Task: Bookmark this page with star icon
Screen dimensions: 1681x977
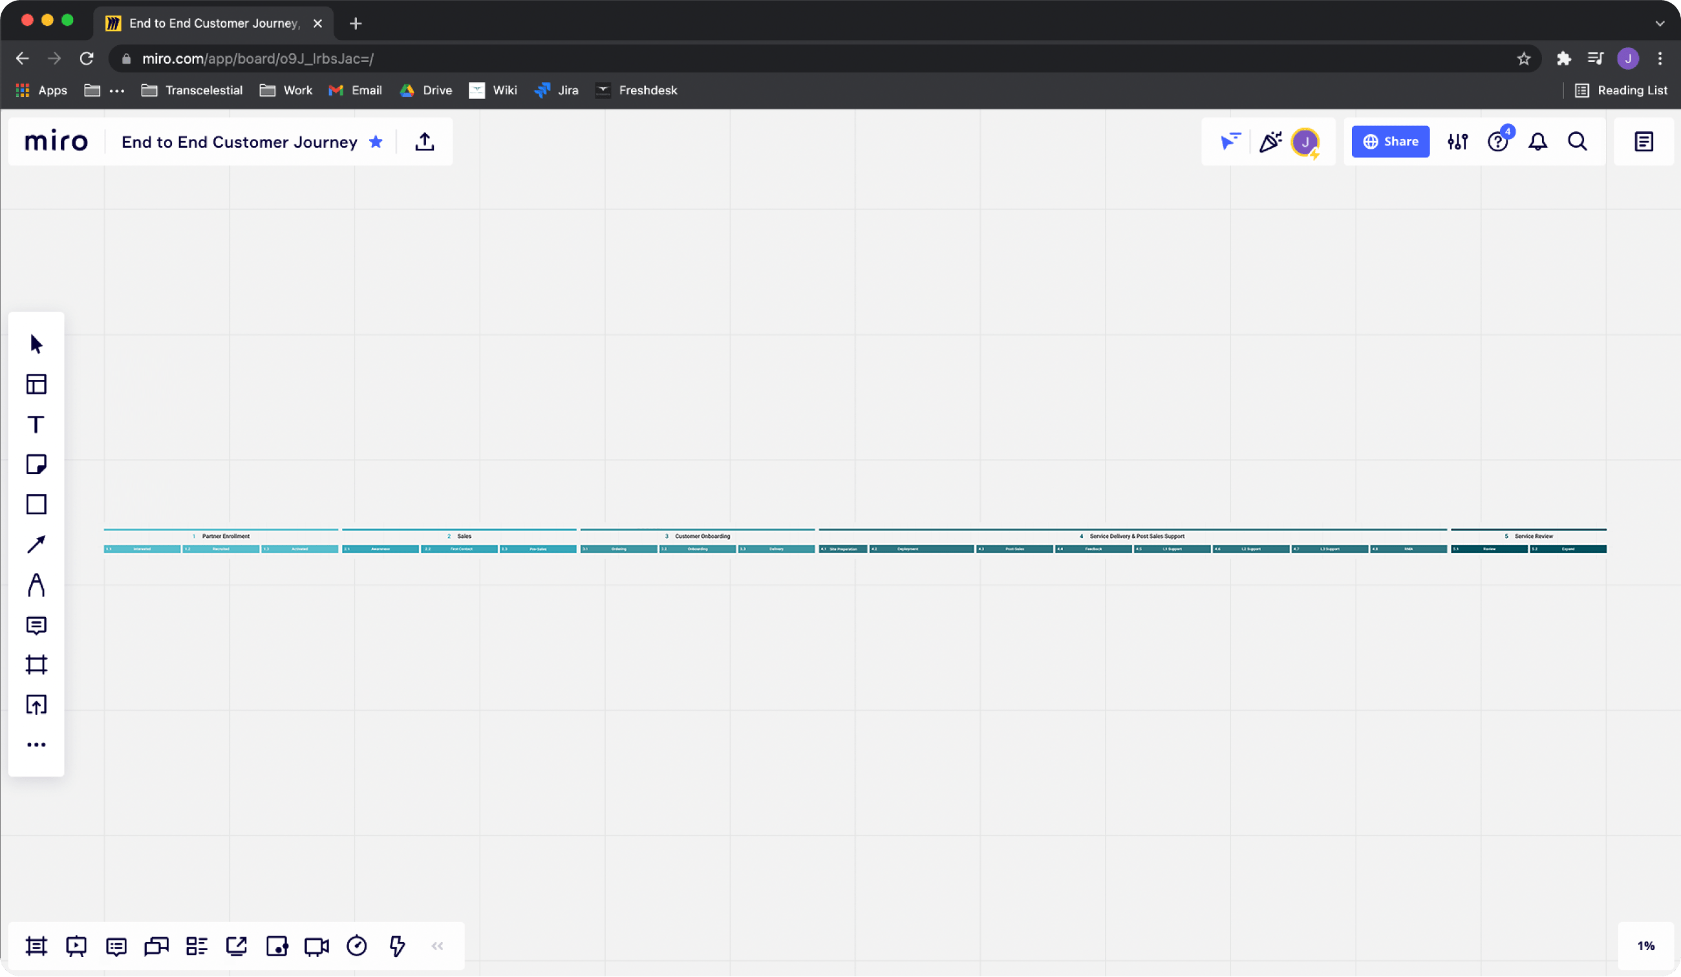Action: click(x=1523, y=59)
